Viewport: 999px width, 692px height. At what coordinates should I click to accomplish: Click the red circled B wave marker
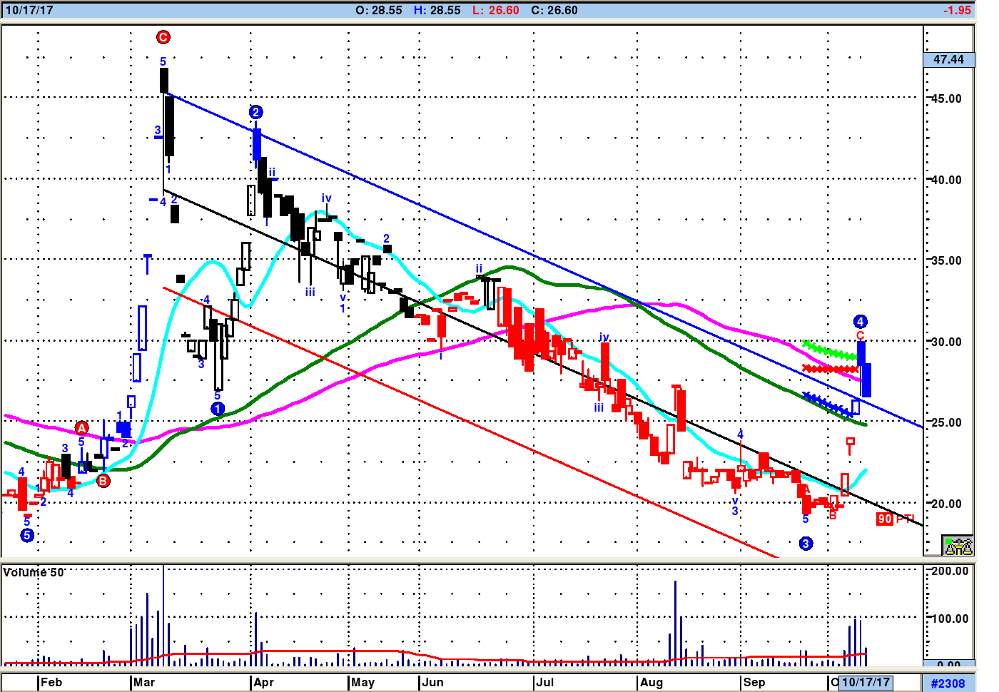pos(103,481)
